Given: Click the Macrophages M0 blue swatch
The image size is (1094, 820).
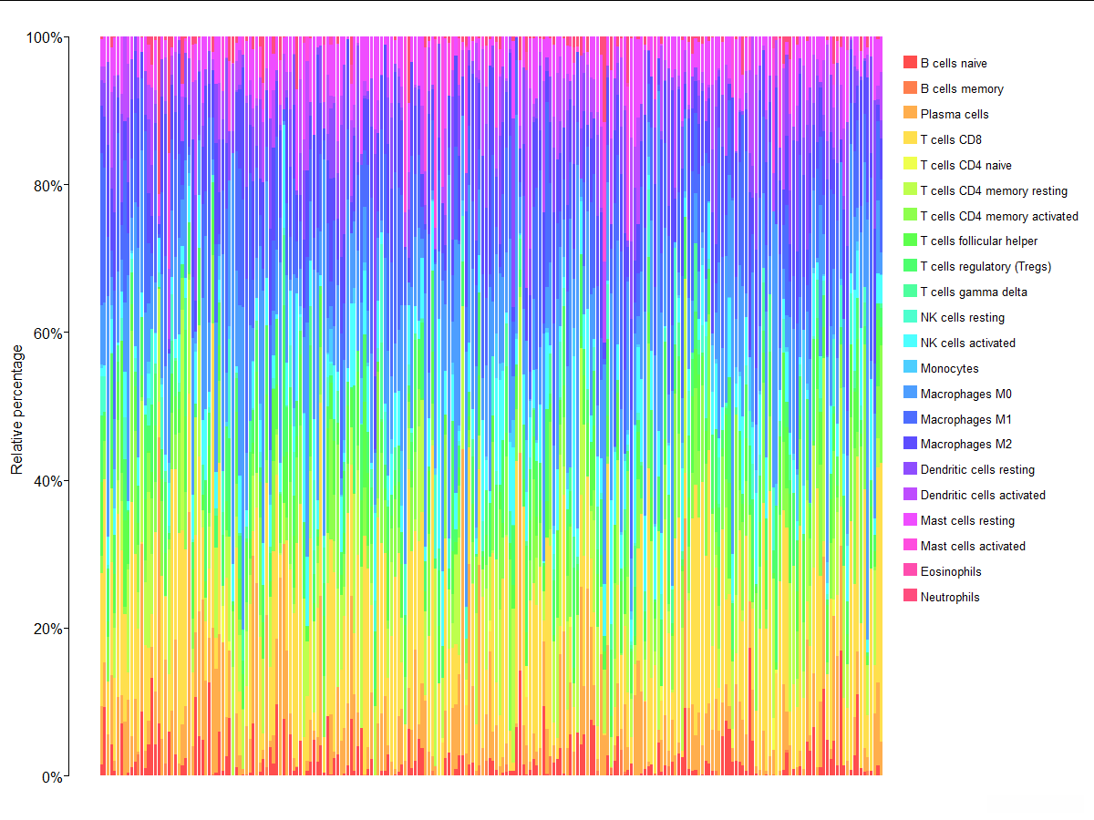Looking at the screenshot, I should coord(910,394).
